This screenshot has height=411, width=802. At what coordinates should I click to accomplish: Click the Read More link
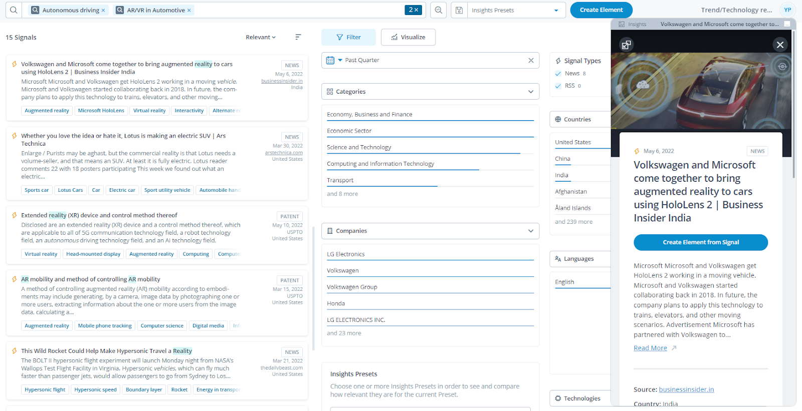click(650, 348)
